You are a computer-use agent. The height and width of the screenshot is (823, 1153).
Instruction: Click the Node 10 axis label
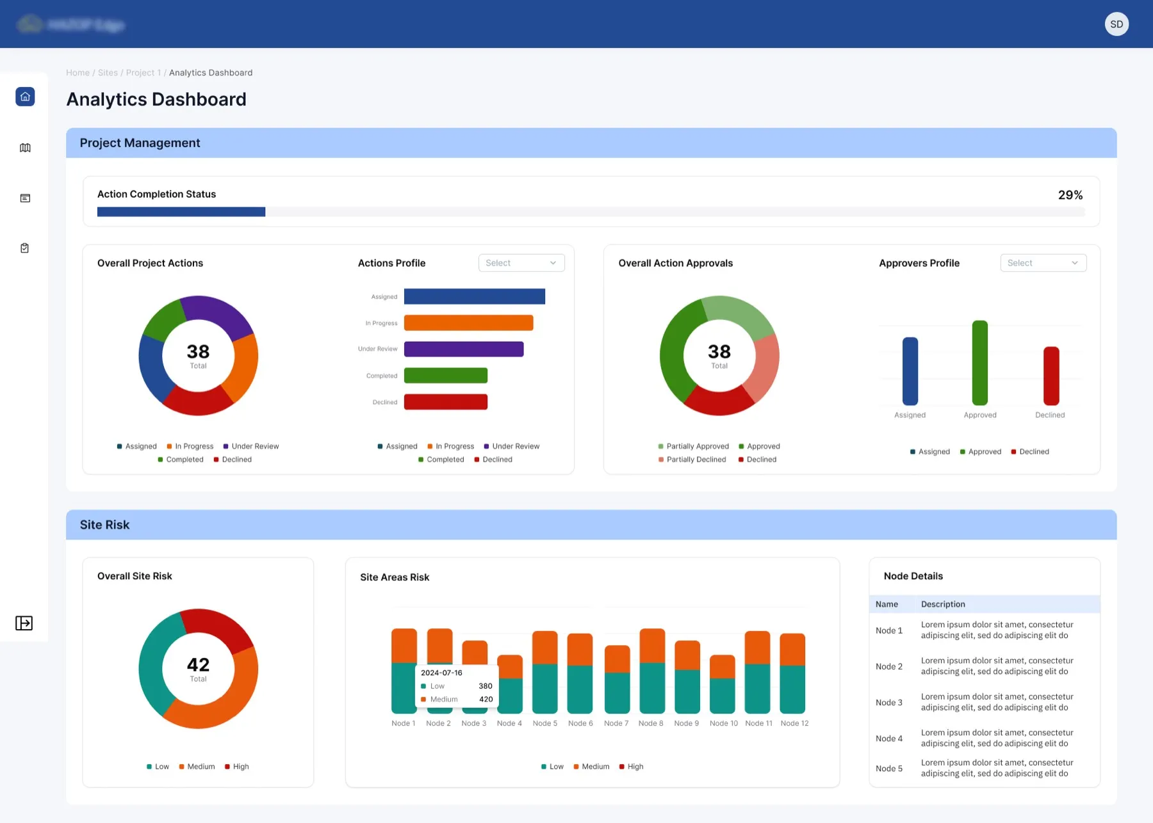pyautogui.click(x=724, y=723)
